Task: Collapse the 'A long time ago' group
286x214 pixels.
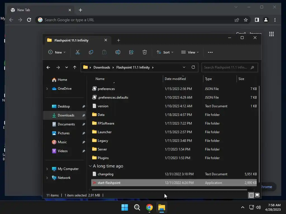Action: click(x=90, y=166)
